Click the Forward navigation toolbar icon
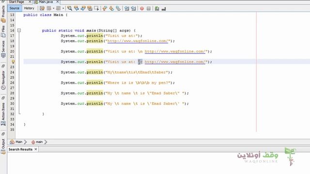The image size is (310, 174). click(58, 8)
